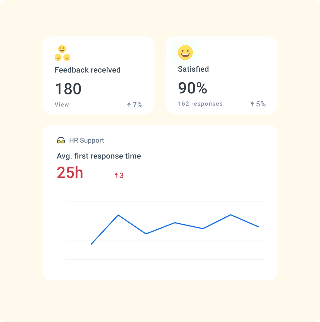Click the neutral face emoji
This screenshot has height=322, width=320.
[57, 57]
